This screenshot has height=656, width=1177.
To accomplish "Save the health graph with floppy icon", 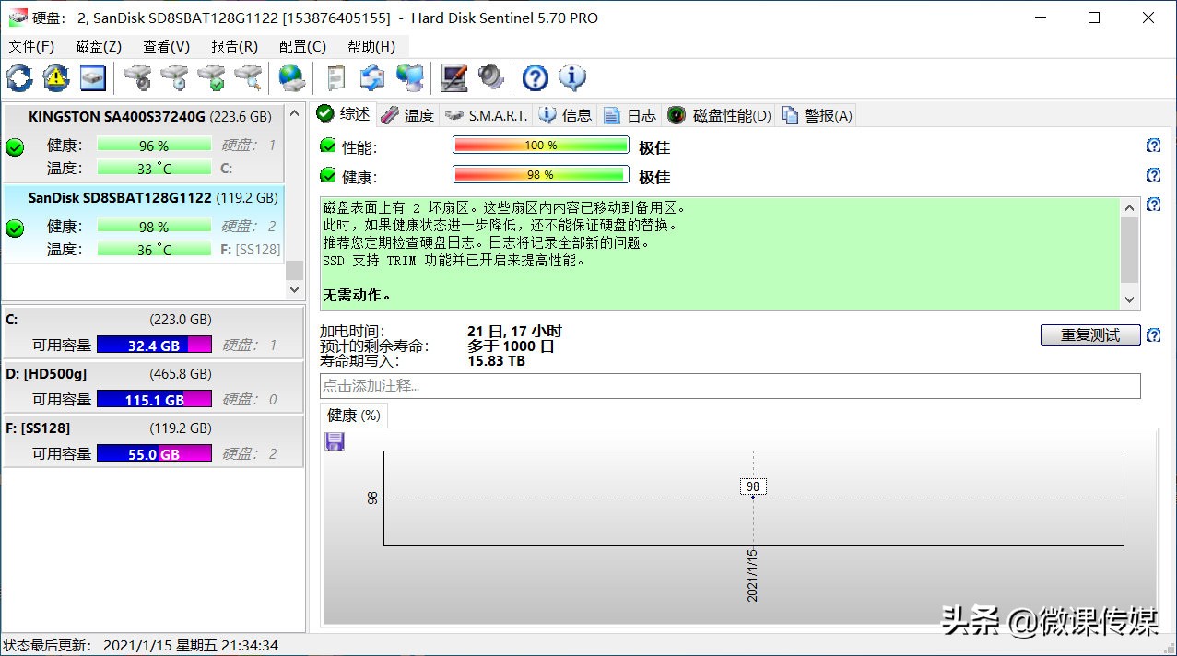I will click(334, 440).
